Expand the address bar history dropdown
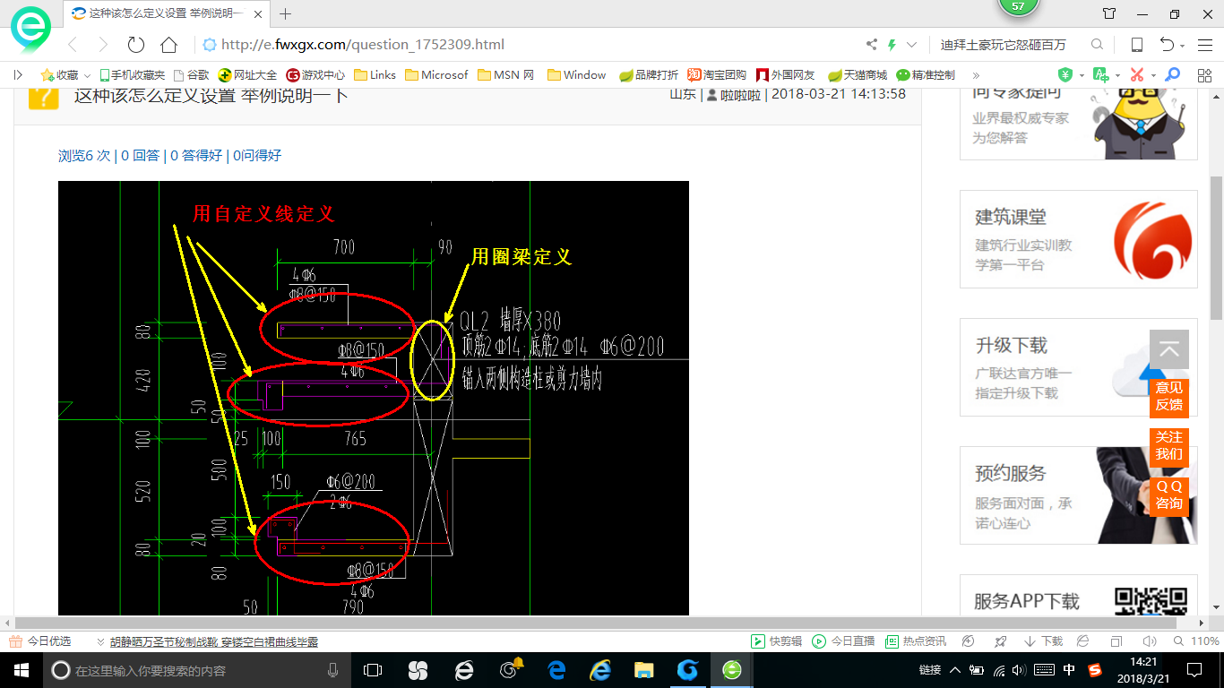1224x688 pixels. click(x=912, y=45)
